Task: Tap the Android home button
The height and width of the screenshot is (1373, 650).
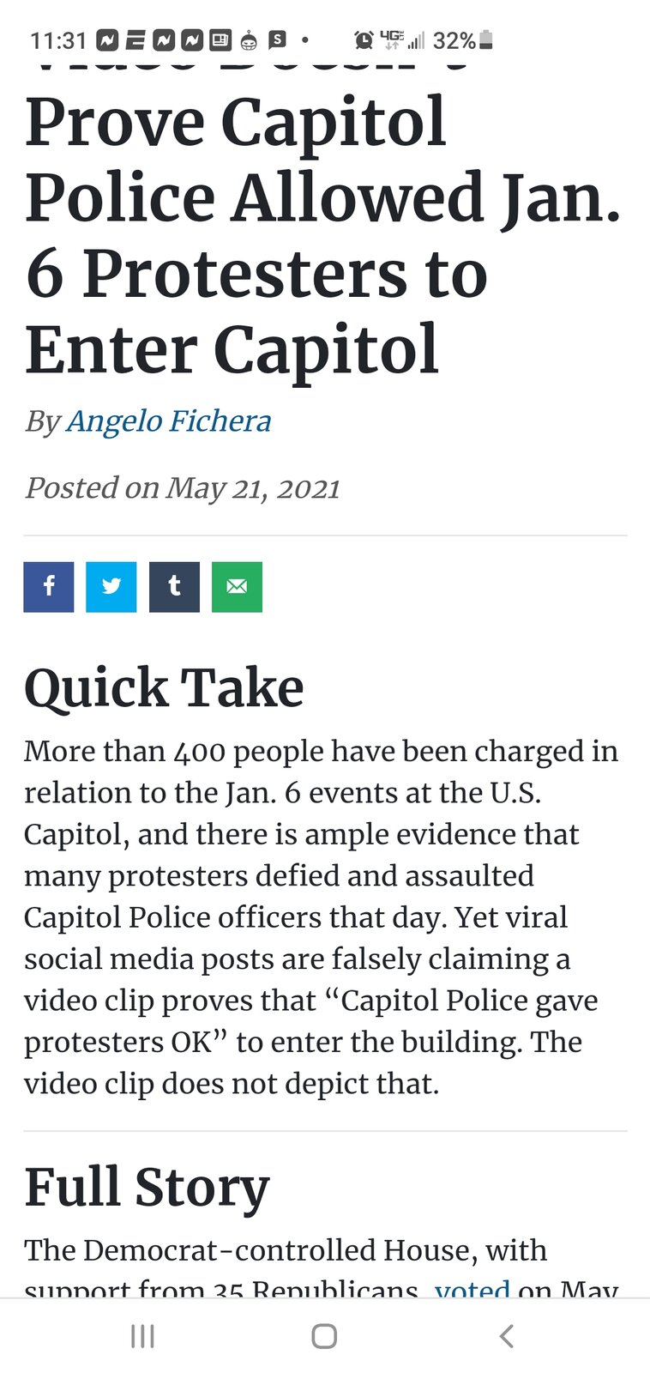Action: [324, 1336]
